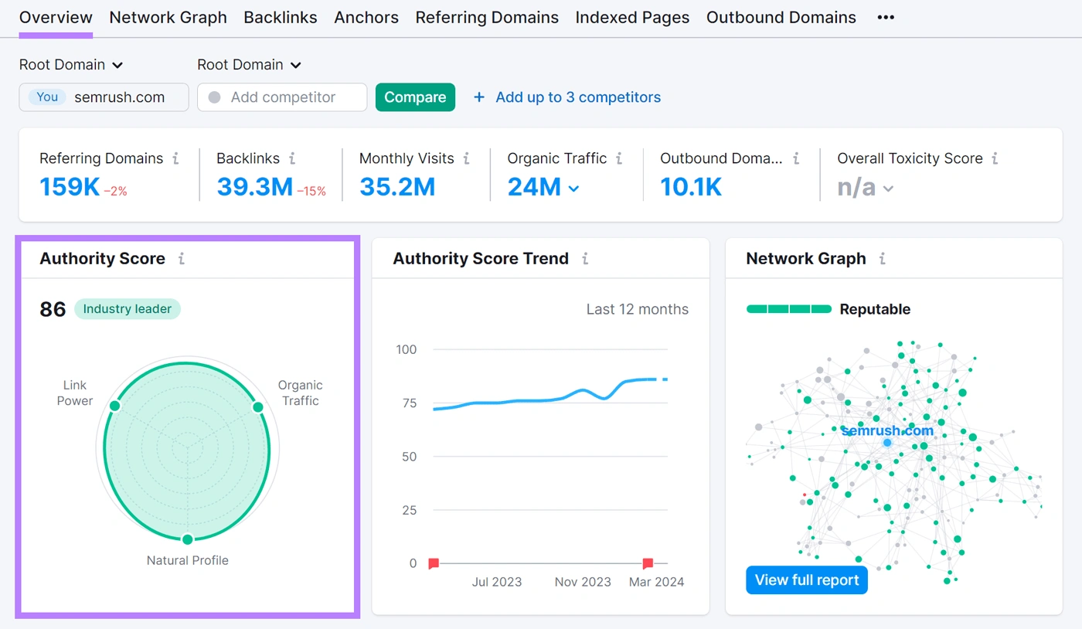Image resolution: width=1082 pixels, height=629 pixels.
Task: Open Monthly Visits info icon
Action: pos(466,158)
